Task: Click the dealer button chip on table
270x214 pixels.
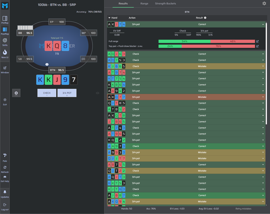Action: point(47,64)
